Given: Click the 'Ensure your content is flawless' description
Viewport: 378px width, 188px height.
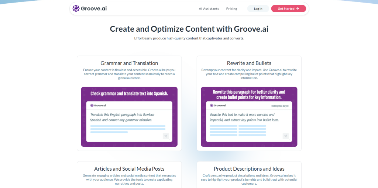Looking at the screenshot, I should pyautogui.click(x=129, y=74).
